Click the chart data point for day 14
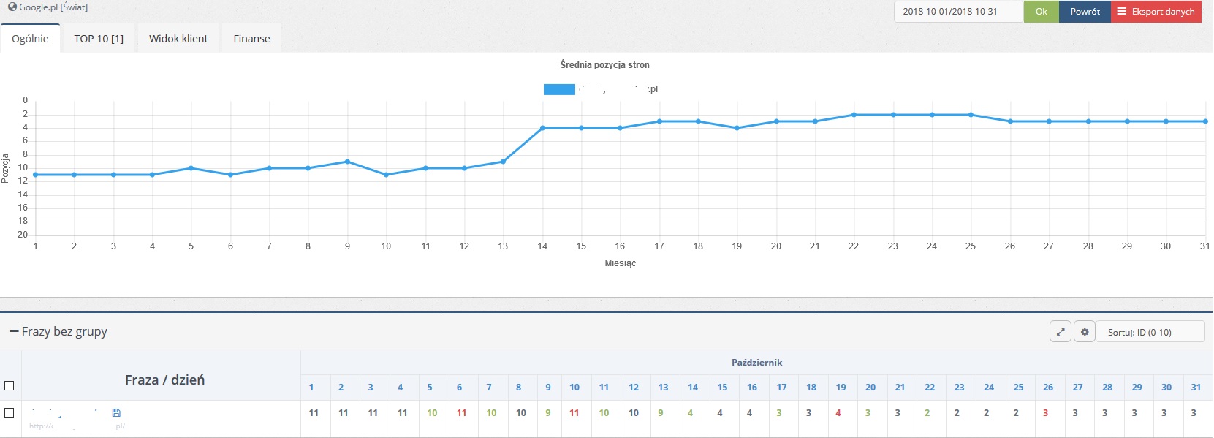This screenshot has width=1214, height=438. tap(542, 128)
